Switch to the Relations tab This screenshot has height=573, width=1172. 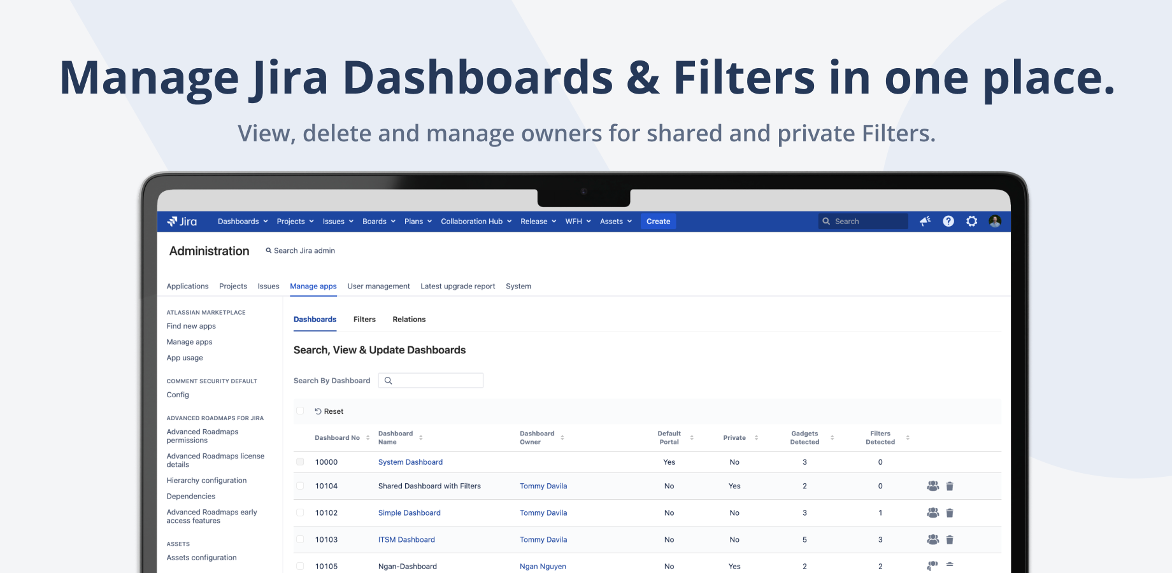pyautogui.click(x=409, y=320)
